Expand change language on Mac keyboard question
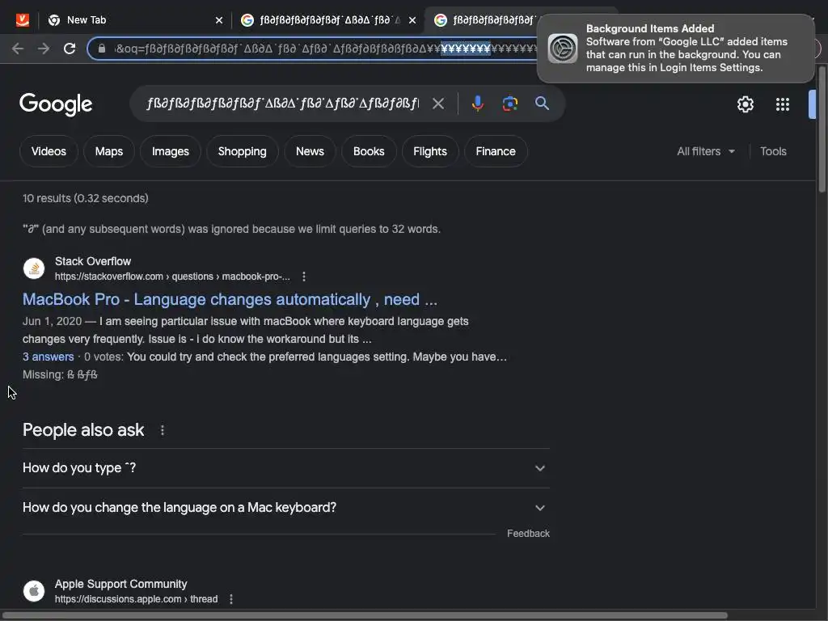The width and height of the screenshot is (828, 621). (x=285, y=508)
